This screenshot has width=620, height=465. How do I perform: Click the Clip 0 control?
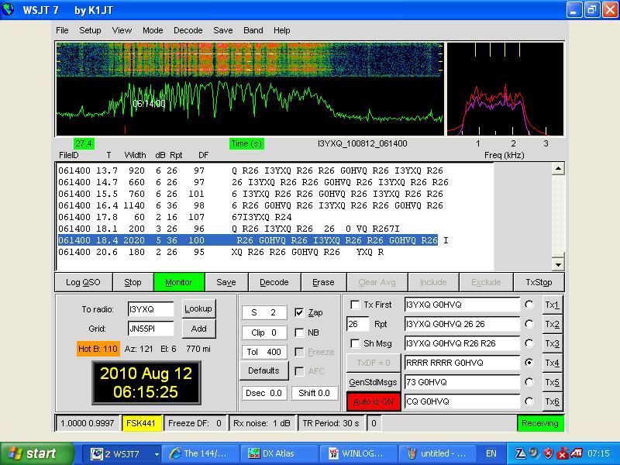263,332
